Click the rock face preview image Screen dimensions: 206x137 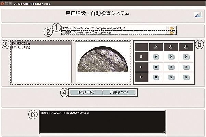coord(103,59)
